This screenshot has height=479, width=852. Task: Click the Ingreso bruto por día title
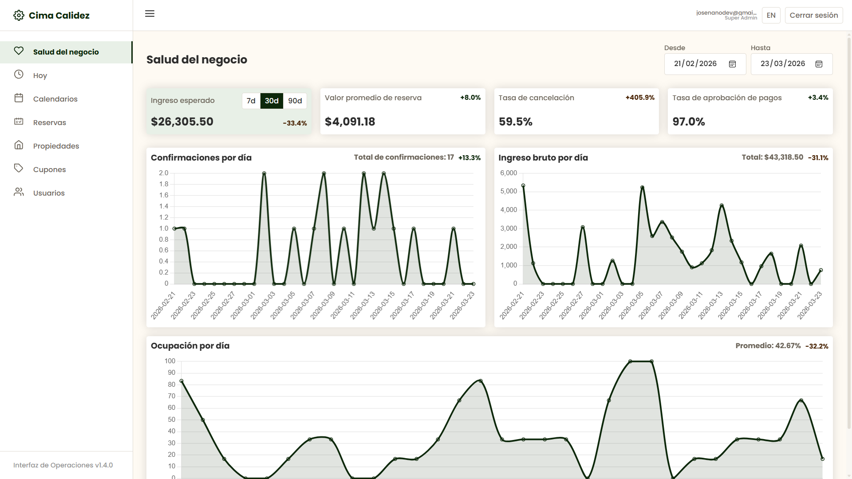tap(543, 158)
